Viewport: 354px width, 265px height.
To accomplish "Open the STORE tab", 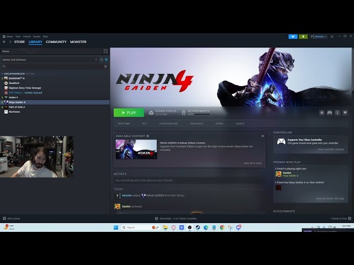I will (x=19, y=42).
